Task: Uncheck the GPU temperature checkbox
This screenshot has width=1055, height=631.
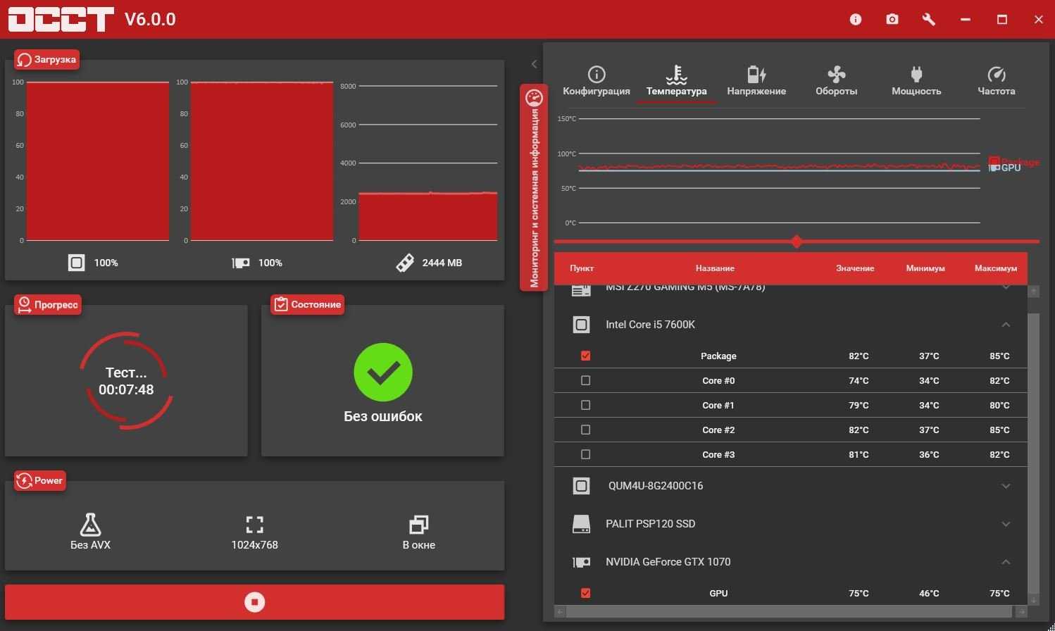Action: click(x=585, y=593)
